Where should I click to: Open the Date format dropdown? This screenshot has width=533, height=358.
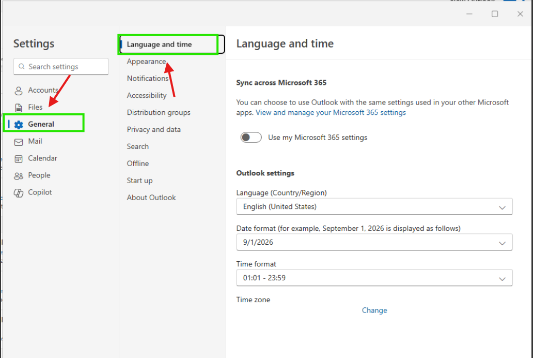374,242
